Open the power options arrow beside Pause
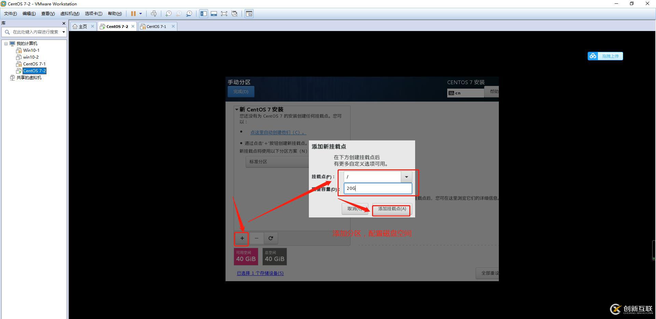The height and width of the screenshot is (319, 656). click(x=140, y=14)
